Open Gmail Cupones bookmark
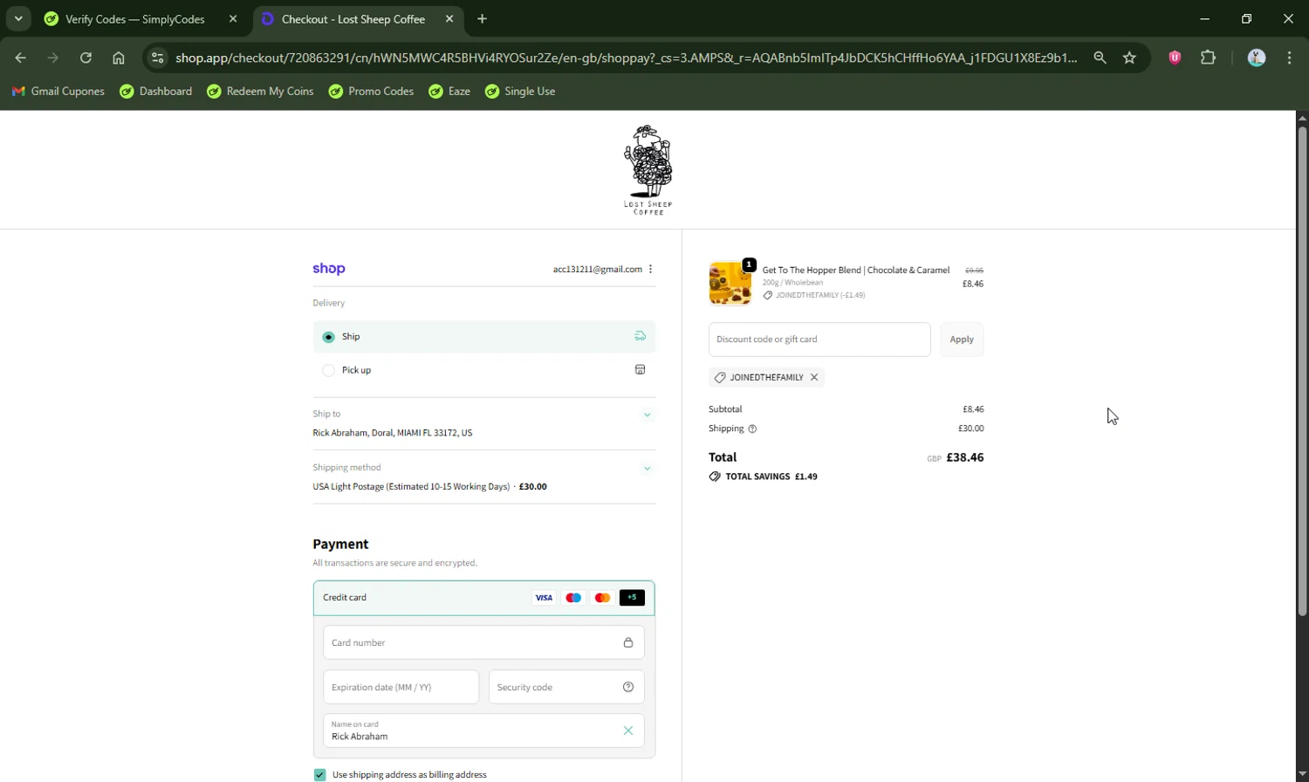Screen dimensions: 1309x782 coord(58,92)
